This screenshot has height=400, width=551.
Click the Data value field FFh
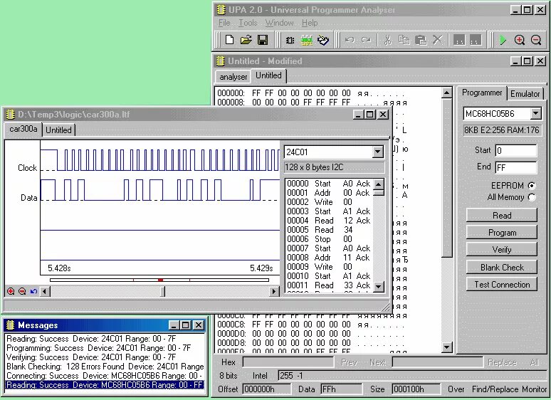(341, 389)
